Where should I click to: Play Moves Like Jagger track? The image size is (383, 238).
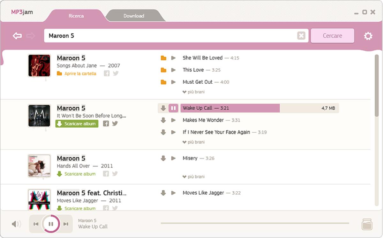174,193
